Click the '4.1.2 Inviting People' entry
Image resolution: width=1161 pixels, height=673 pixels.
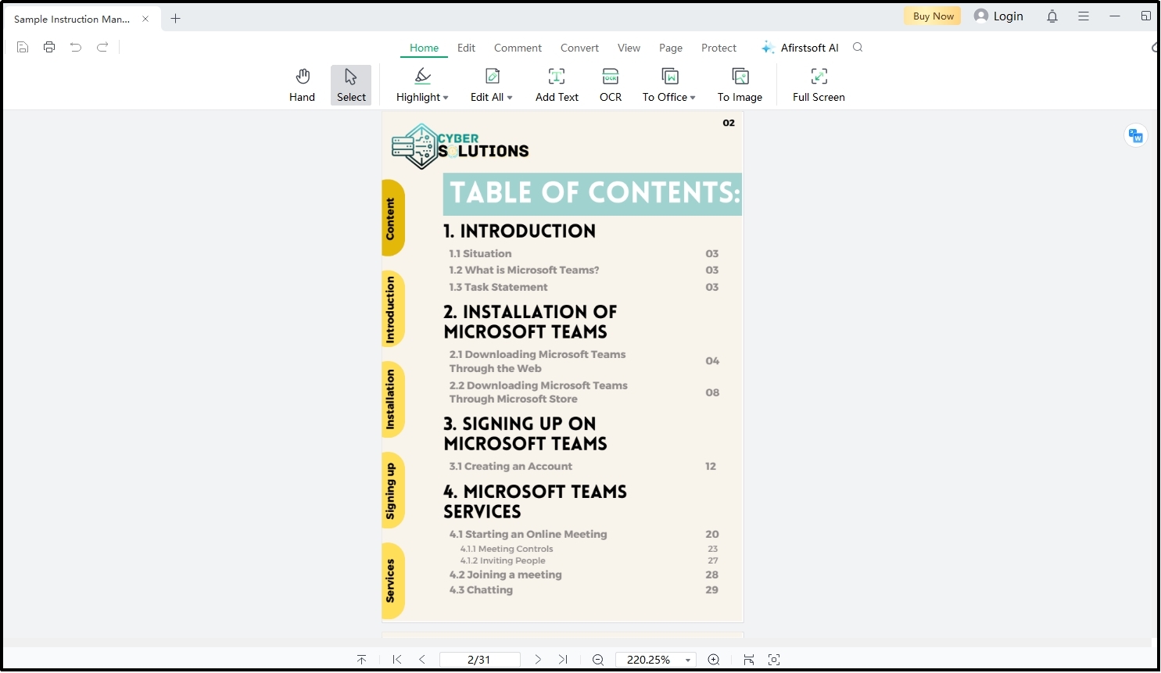click(503, 561)
